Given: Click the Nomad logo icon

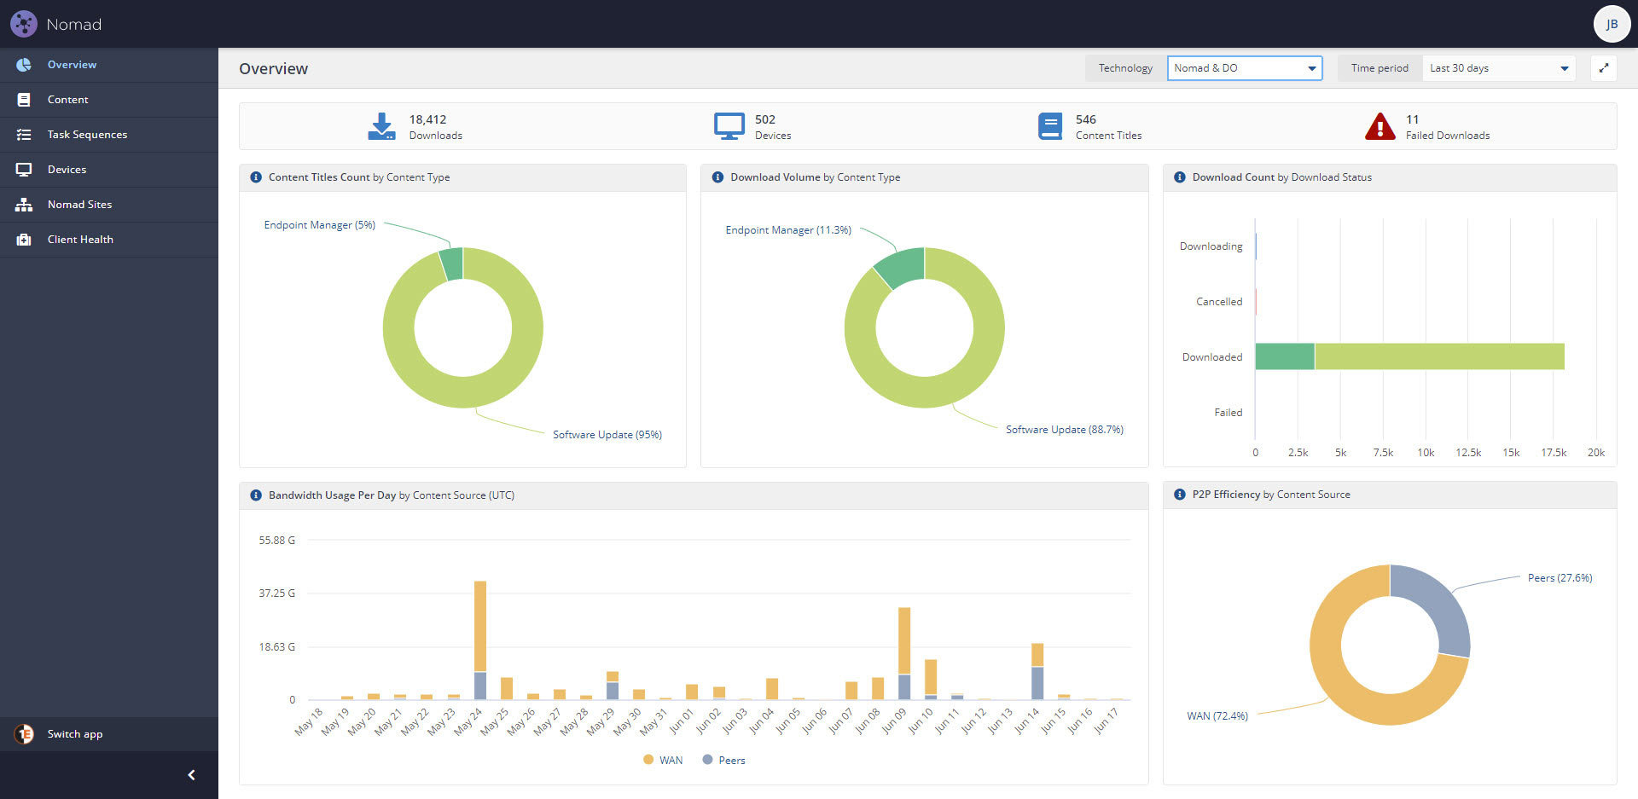Looking at the screenshot, I should click(24, 24).
